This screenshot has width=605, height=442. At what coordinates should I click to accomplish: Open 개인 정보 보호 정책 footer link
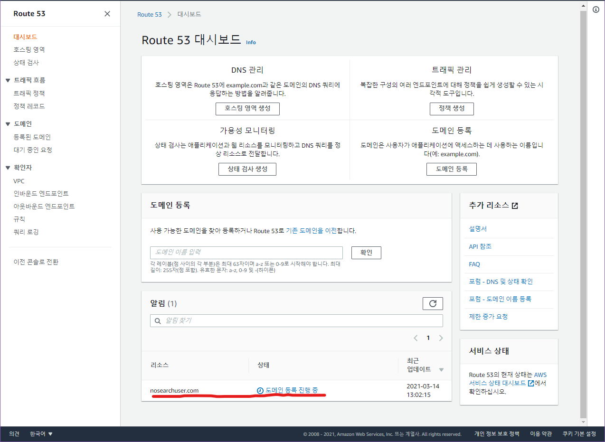pyautogui.click(x=497, y=434)
